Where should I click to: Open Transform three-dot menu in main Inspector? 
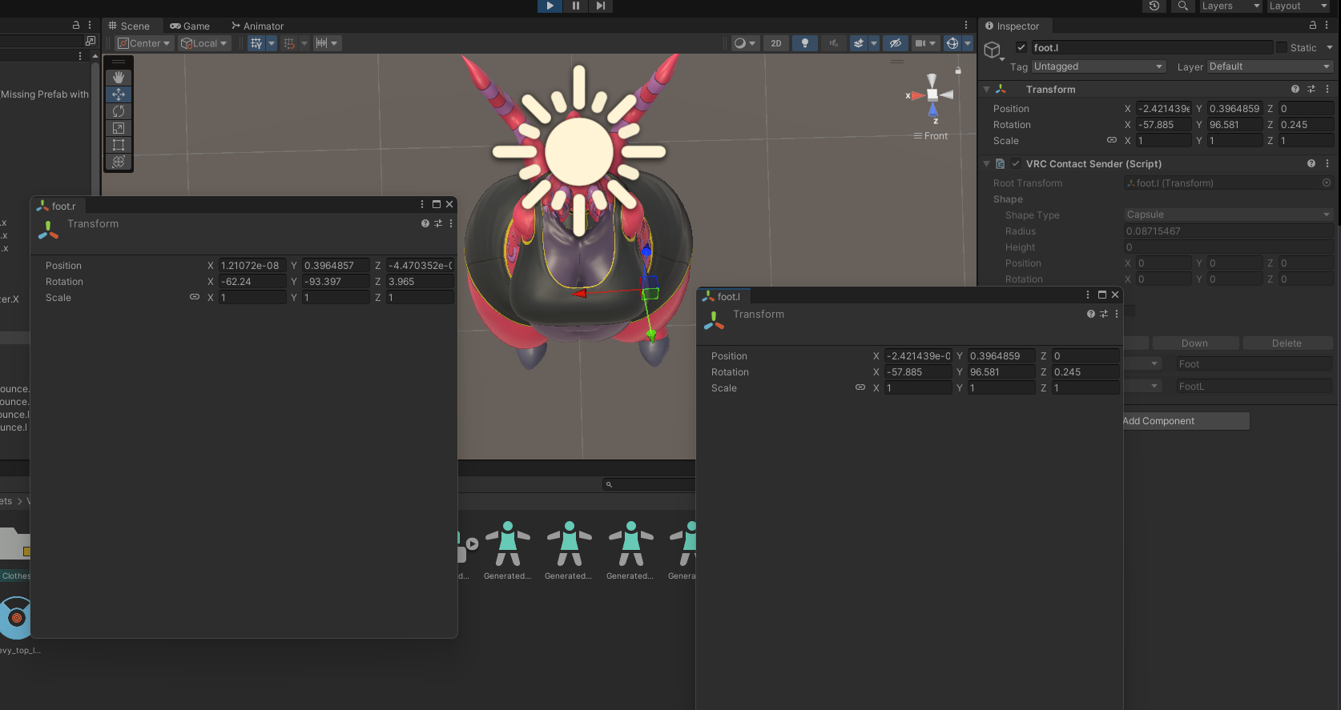1327,89
